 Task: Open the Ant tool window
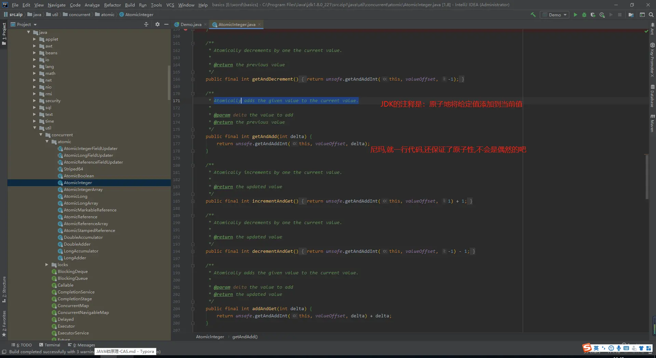652,29
